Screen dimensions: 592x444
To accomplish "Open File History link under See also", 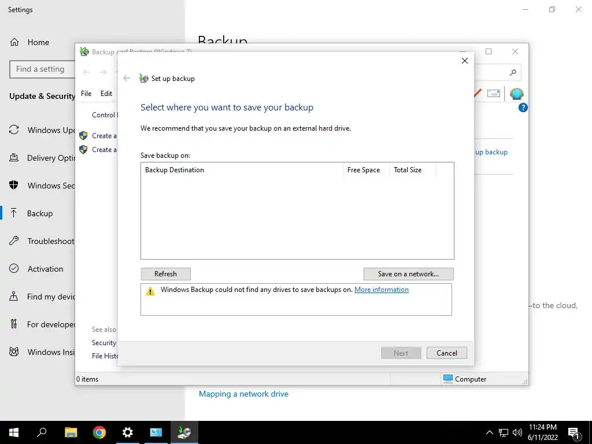I will 105,356.
